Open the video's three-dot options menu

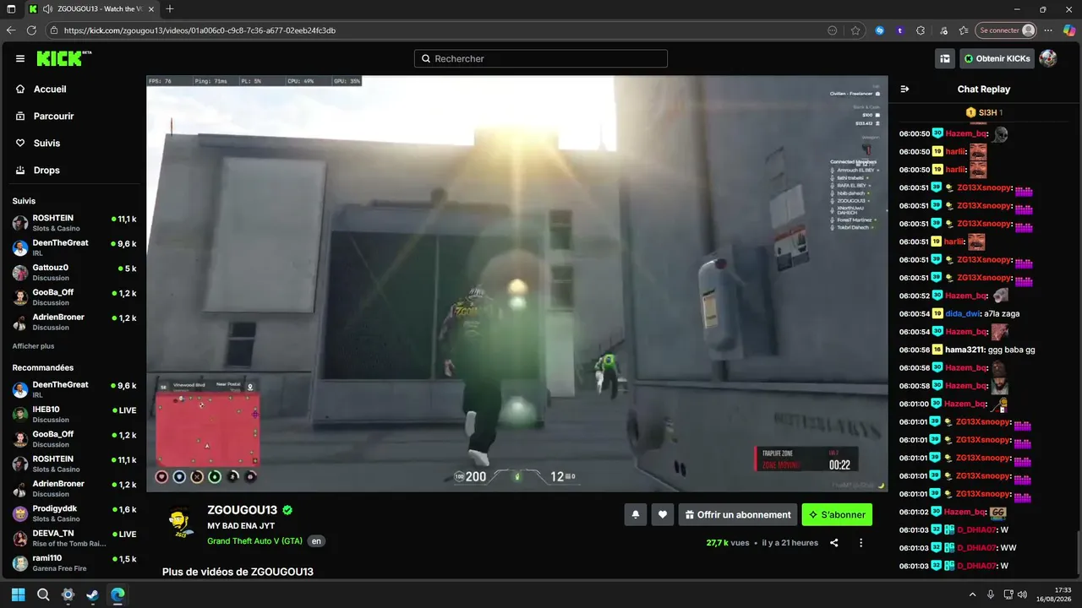coord(861,543)
